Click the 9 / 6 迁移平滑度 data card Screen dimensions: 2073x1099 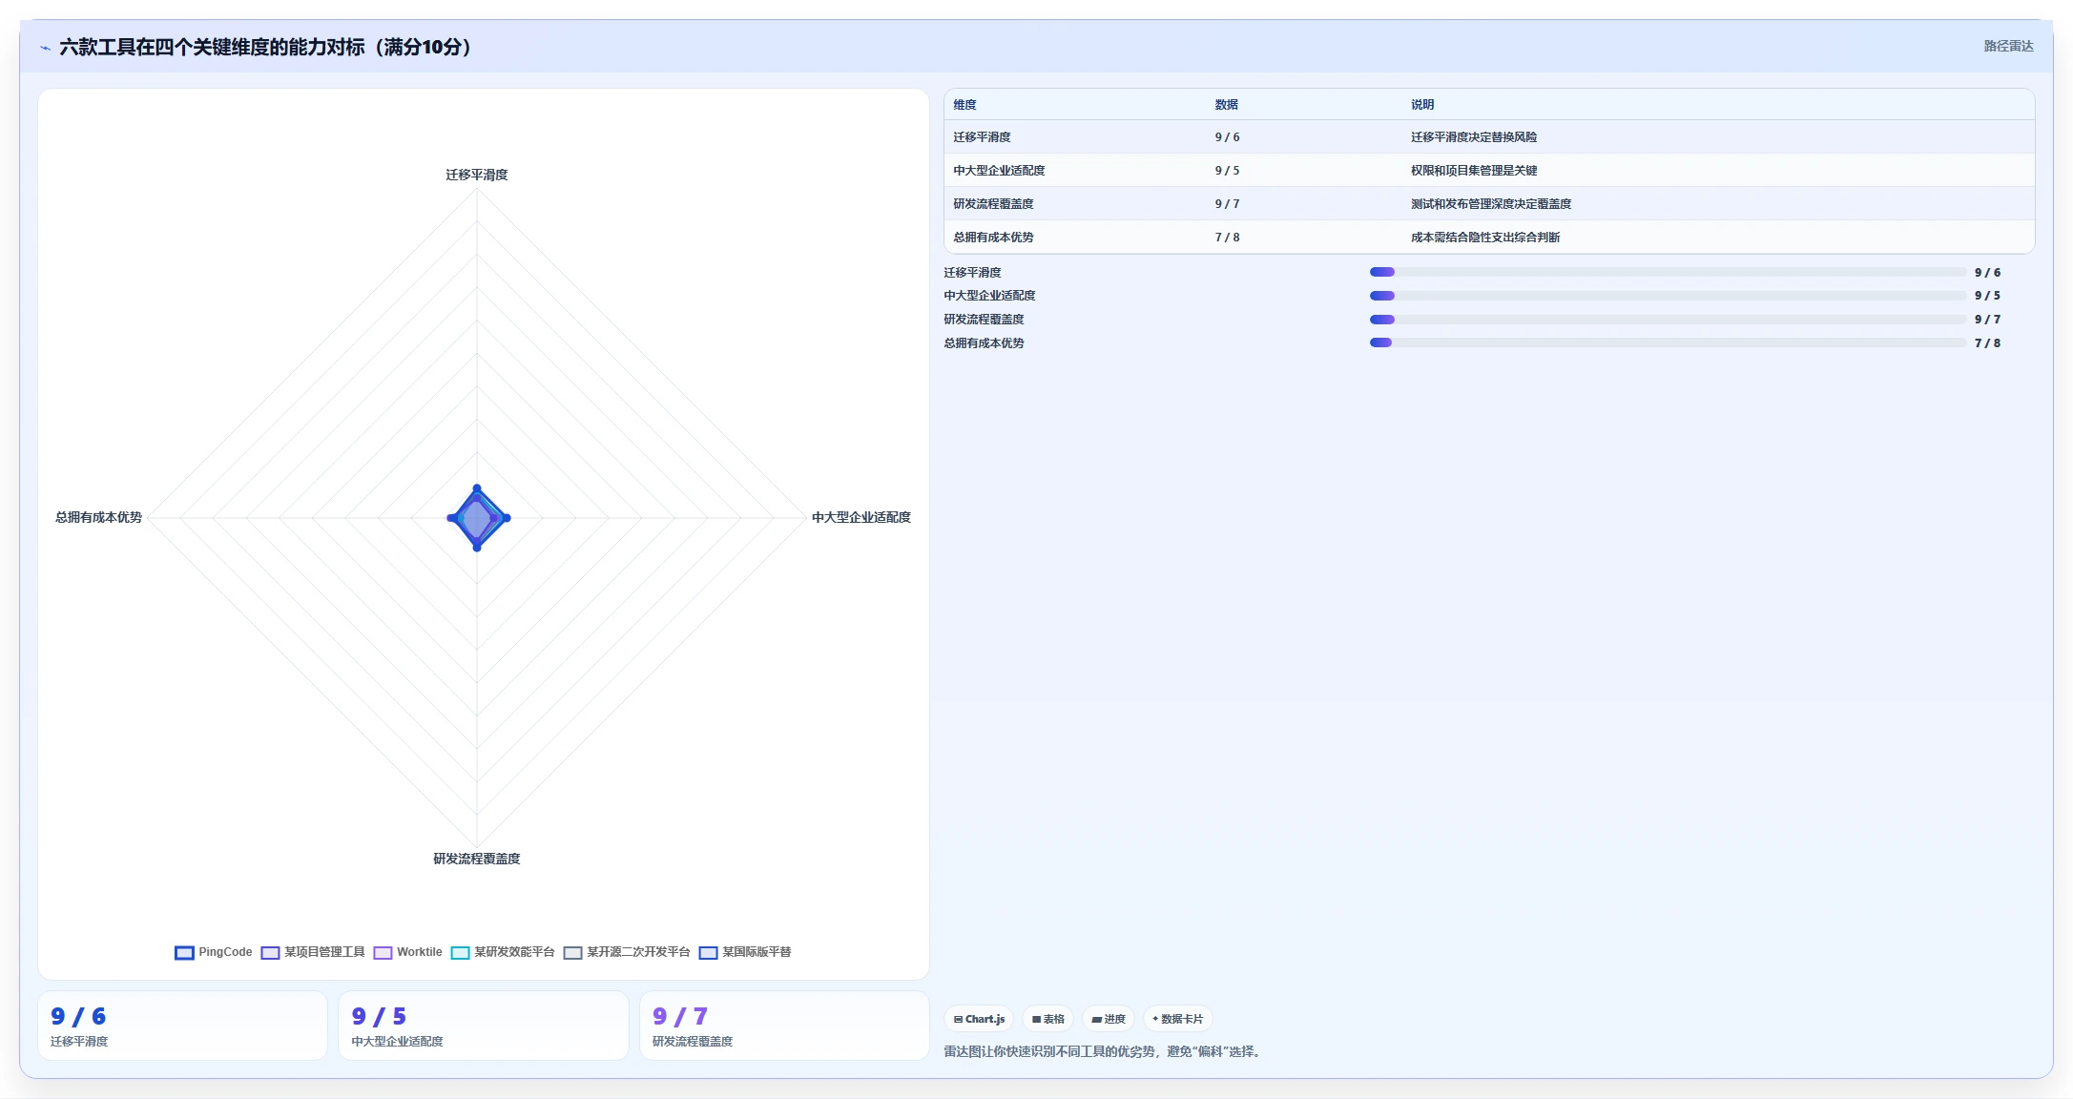(x=182, y=1026)
